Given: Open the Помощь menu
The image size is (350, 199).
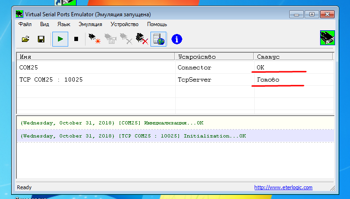Looking at the screenshot, I should [157, 24].
